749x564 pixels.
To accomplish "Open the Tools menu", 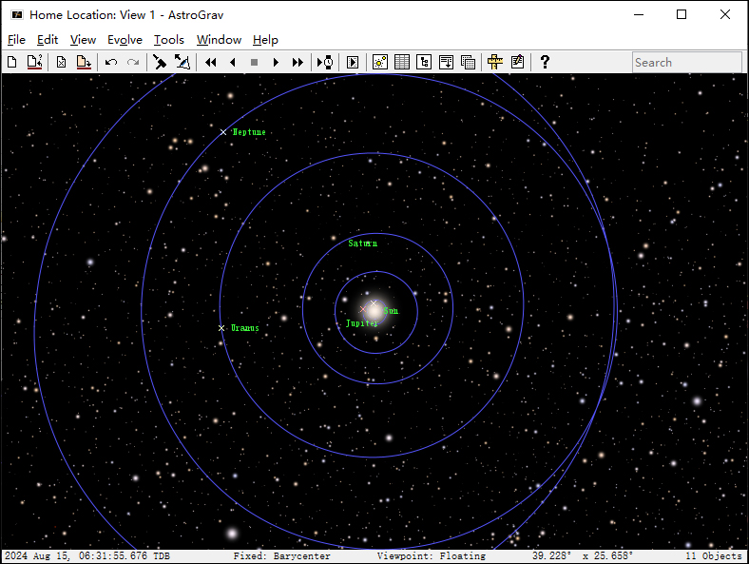I will tap(169, 39).
